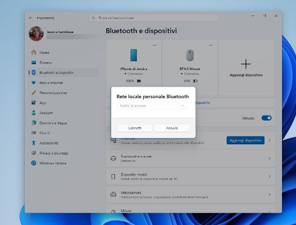Click the iPhone di Jessica phone icon

point(133,55)
